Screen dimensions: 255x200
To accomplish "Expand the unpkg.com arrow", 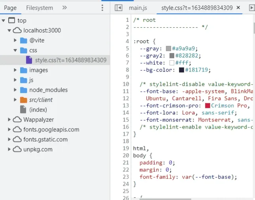I will click(9, 149).
